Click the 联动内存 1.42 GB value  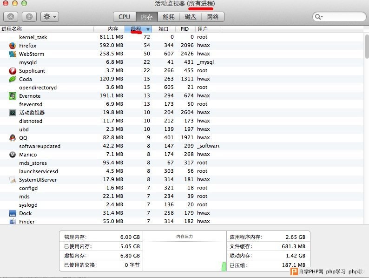(x=296, y=256)
